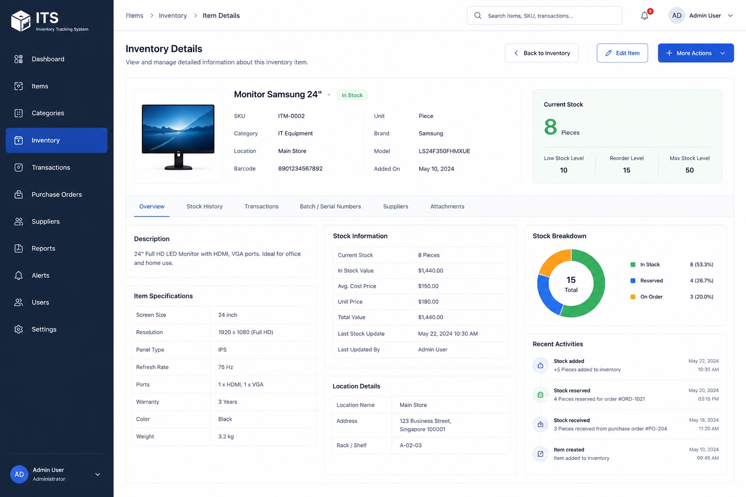This screenshot has width=746, height=497.
Task: Expand the Admin User dropdown in header
Action: click(730, 16)
